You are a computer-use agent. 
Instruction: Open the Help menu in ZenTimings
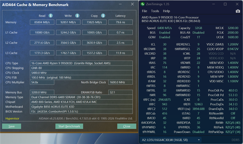pyautogui.click(x=166, y=11)
